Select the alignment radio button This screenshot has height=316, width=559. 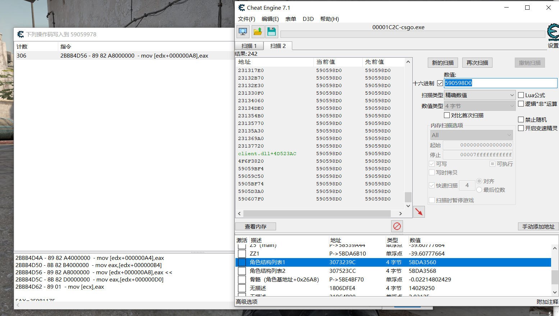(479, 181)
